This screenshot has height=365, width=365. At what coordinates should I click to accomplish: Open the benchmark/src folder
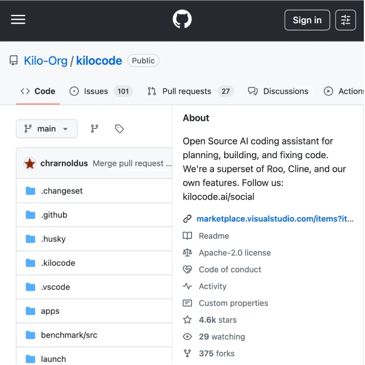[69, 335]
